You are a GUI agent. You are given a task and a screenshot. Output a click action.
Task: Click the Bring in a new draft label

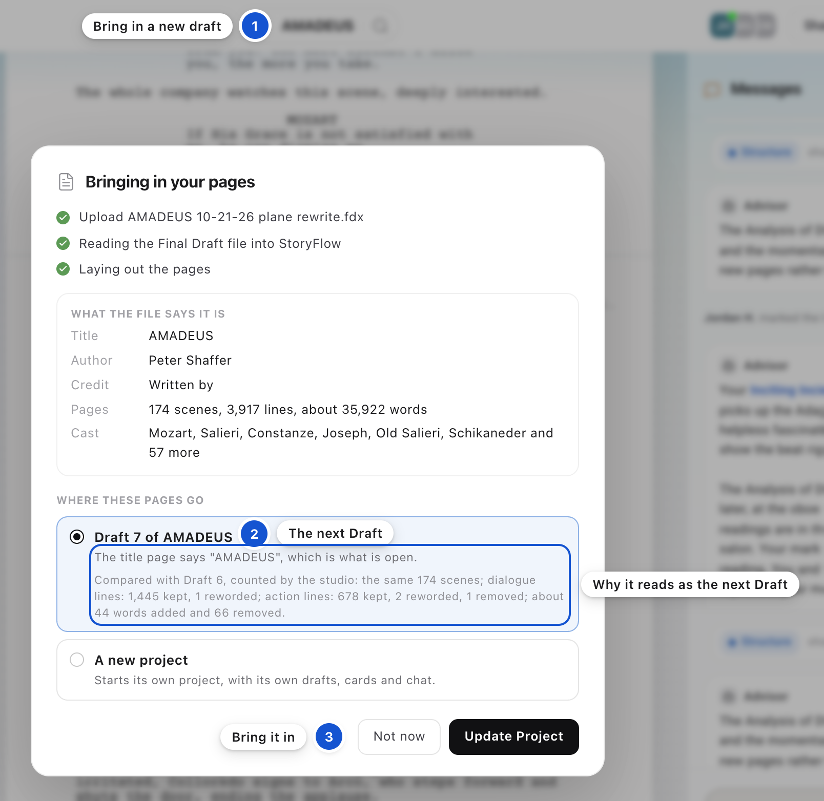pos(157,26)
